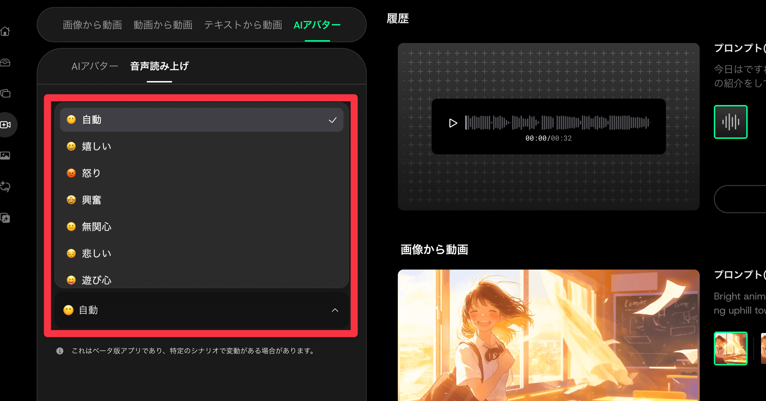Viewport: 766px width, 401px height.
Task: Switch to テキストから動画 tab
Action: coord(243,25)
